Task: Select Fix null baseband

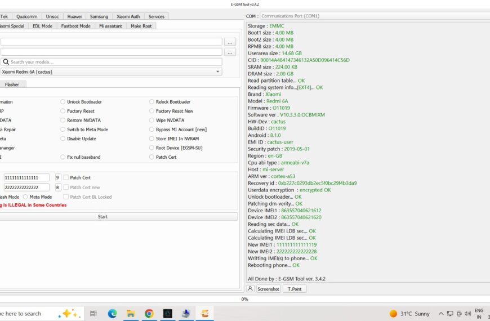Action: pos(81,157)
